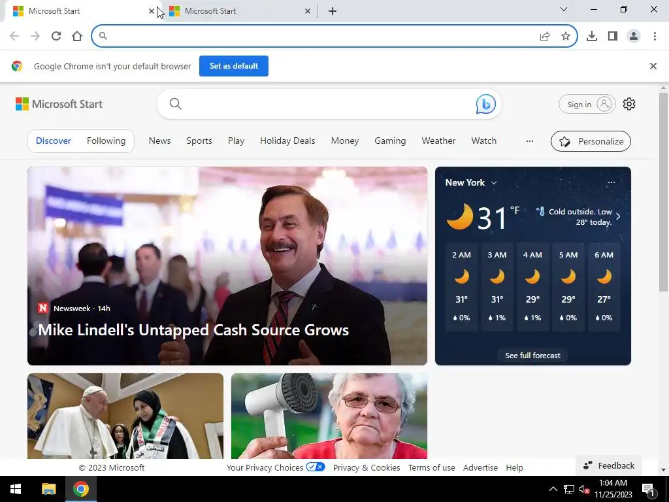Click the browser forward arrow
The width and height of the screenshot is (669, 502).
pyautogui.click(x=35, y=36)
